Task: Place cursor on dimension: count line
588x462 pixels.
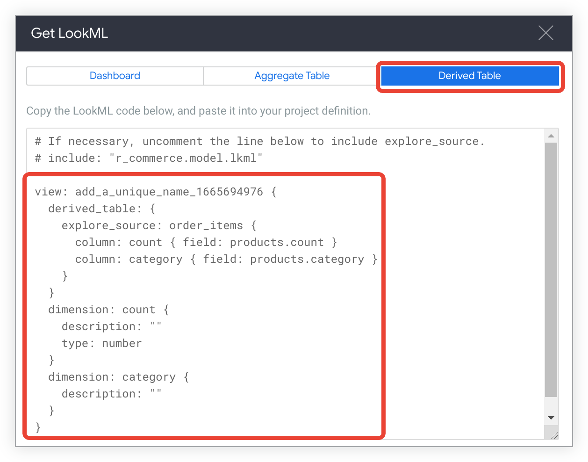Action: click(x=108, y=310)
